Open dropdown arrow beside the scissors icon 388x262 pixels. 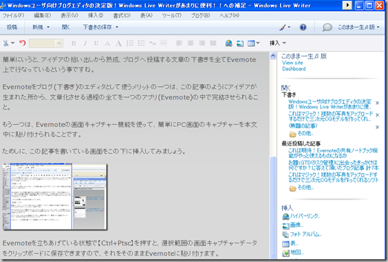click(12, 43)
